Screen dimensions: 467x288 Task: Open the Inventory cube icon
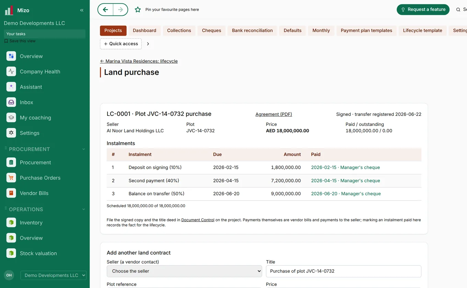click(11, 223)
